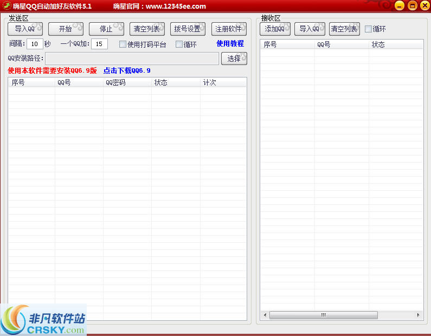Click 选择 button to browse path
Screen dimensions: 431x336
(234, 59)
